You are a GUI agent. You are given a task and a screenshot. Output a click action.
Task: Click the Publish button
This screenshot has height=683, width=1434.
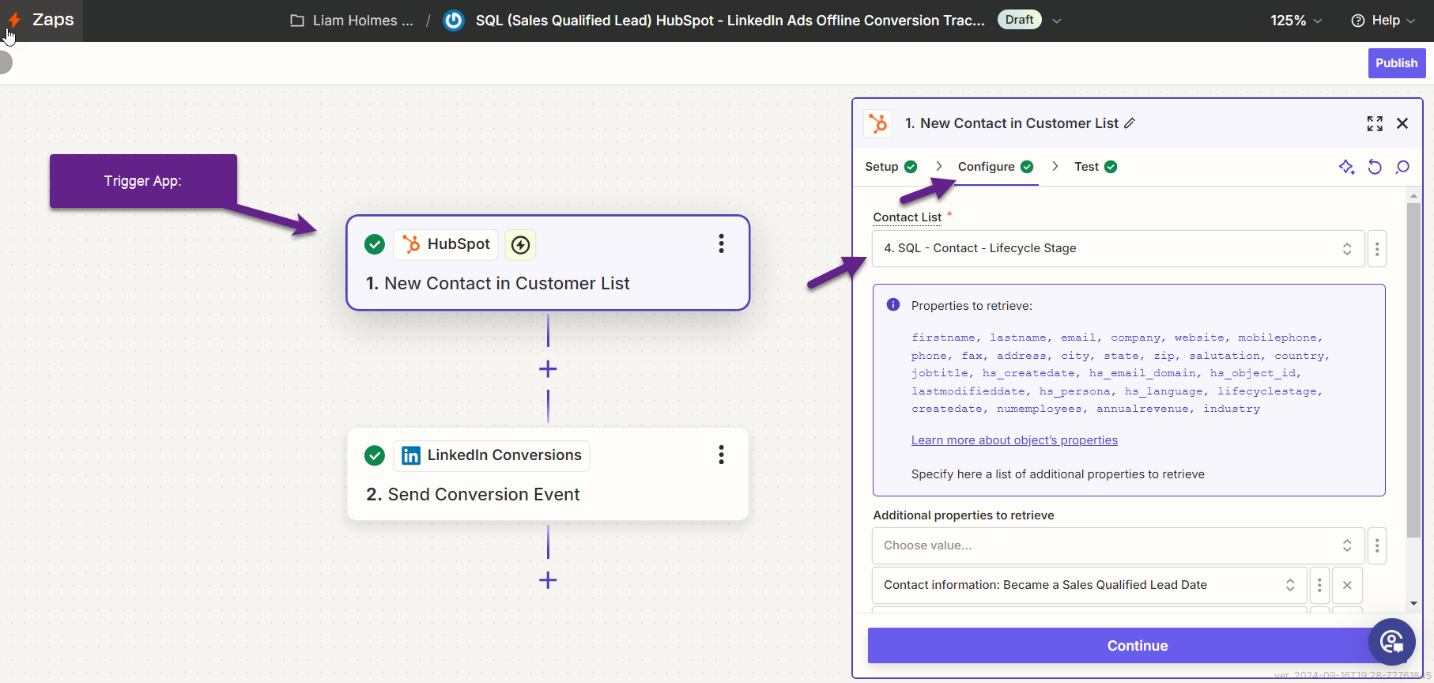(1397, 63)
